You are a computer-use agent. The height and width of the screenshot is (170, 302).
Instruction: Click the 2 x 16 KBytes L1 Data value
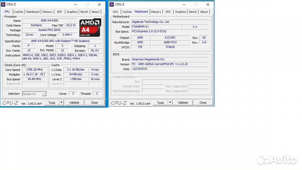click(x=75, y=70)
